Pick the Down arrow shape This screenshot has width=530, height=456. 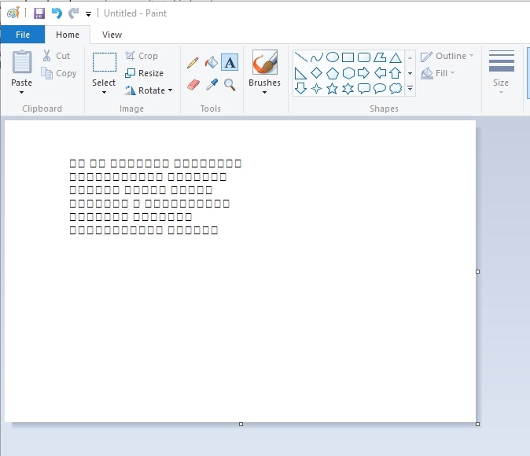pos(300,89)
